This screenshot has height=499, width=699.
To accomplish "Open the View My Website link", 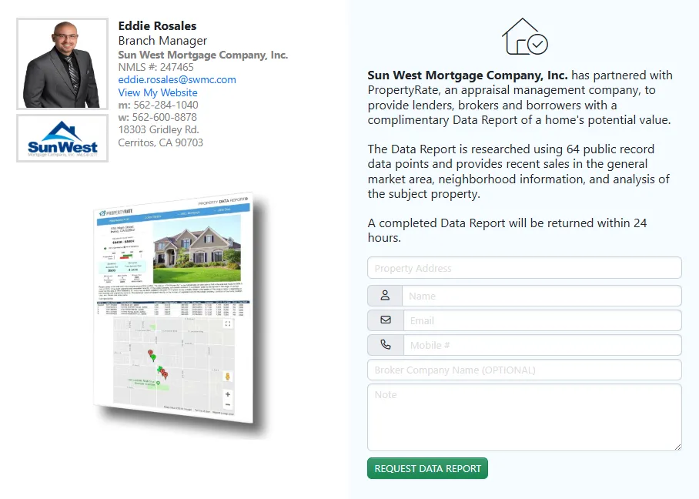I will 158,92.
